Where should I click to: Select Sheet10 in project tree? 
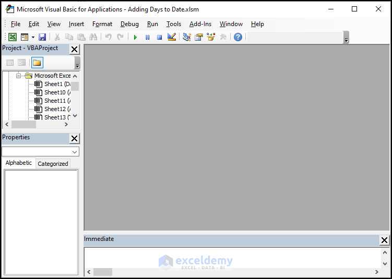point(57,92)
